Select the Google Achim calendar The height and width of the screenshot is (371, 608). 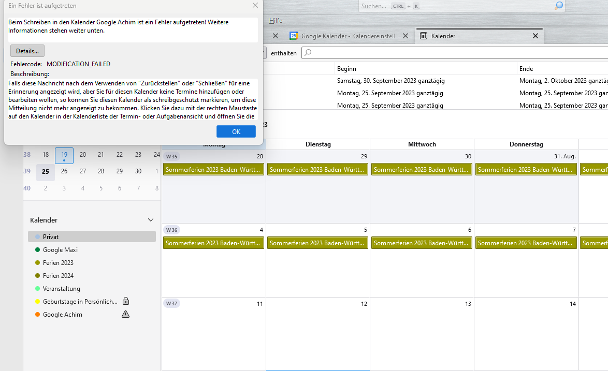coord(92,315)
